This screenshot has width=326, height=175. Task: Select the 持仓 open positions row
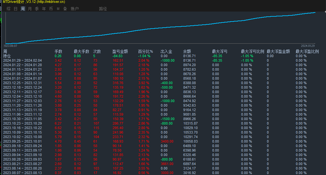[x=7, y=56]
